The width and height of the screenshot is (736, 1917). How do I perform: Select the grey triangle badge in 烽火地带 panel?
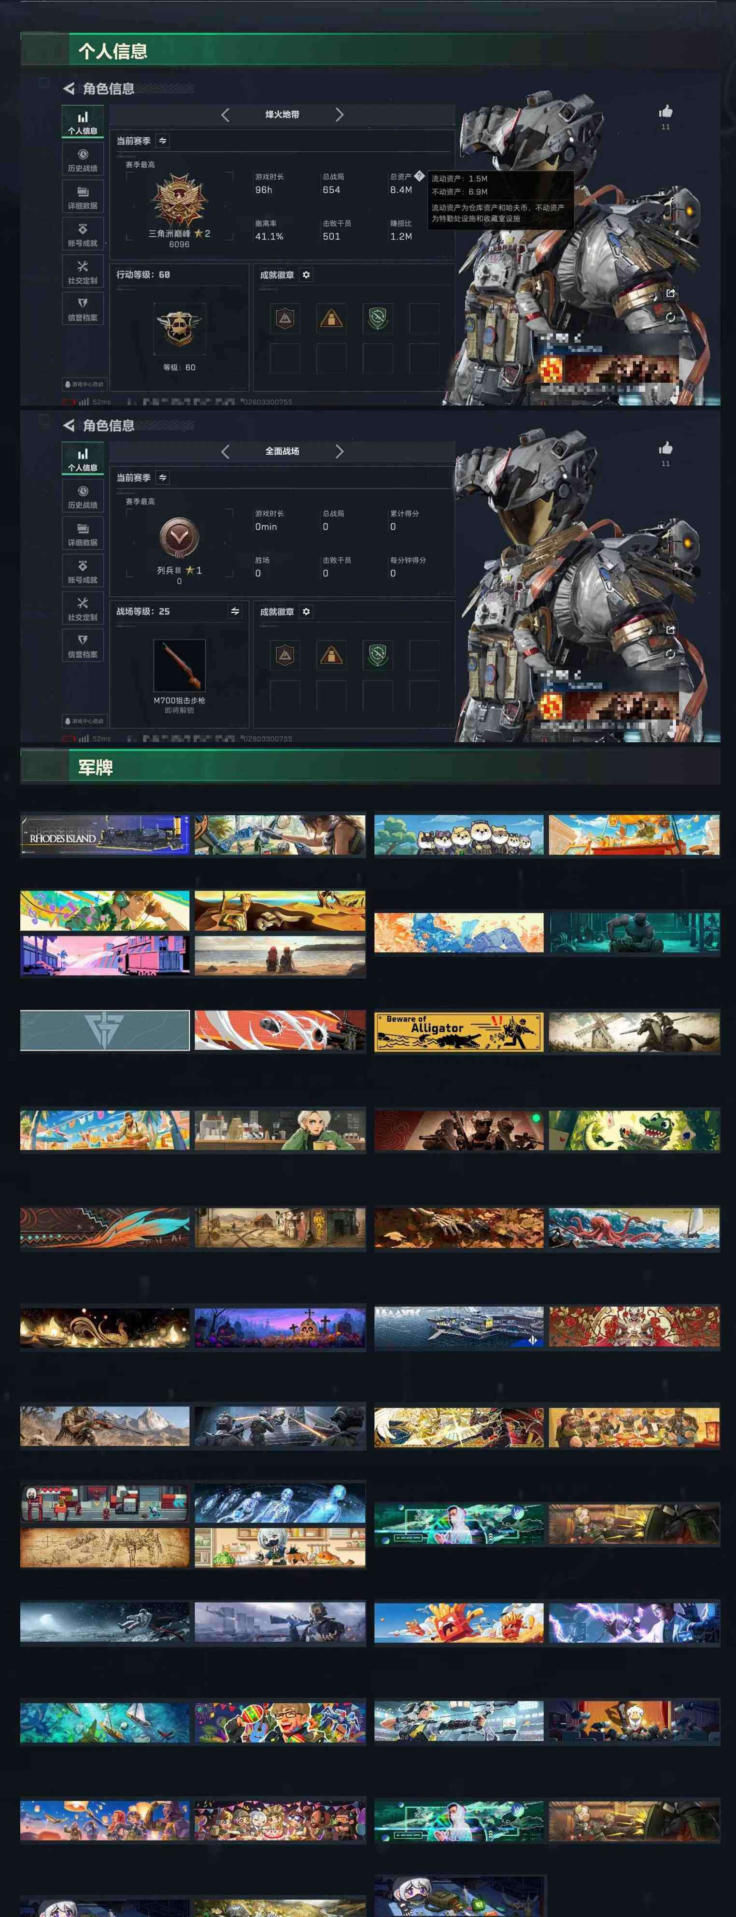click(x=285, y=318)
